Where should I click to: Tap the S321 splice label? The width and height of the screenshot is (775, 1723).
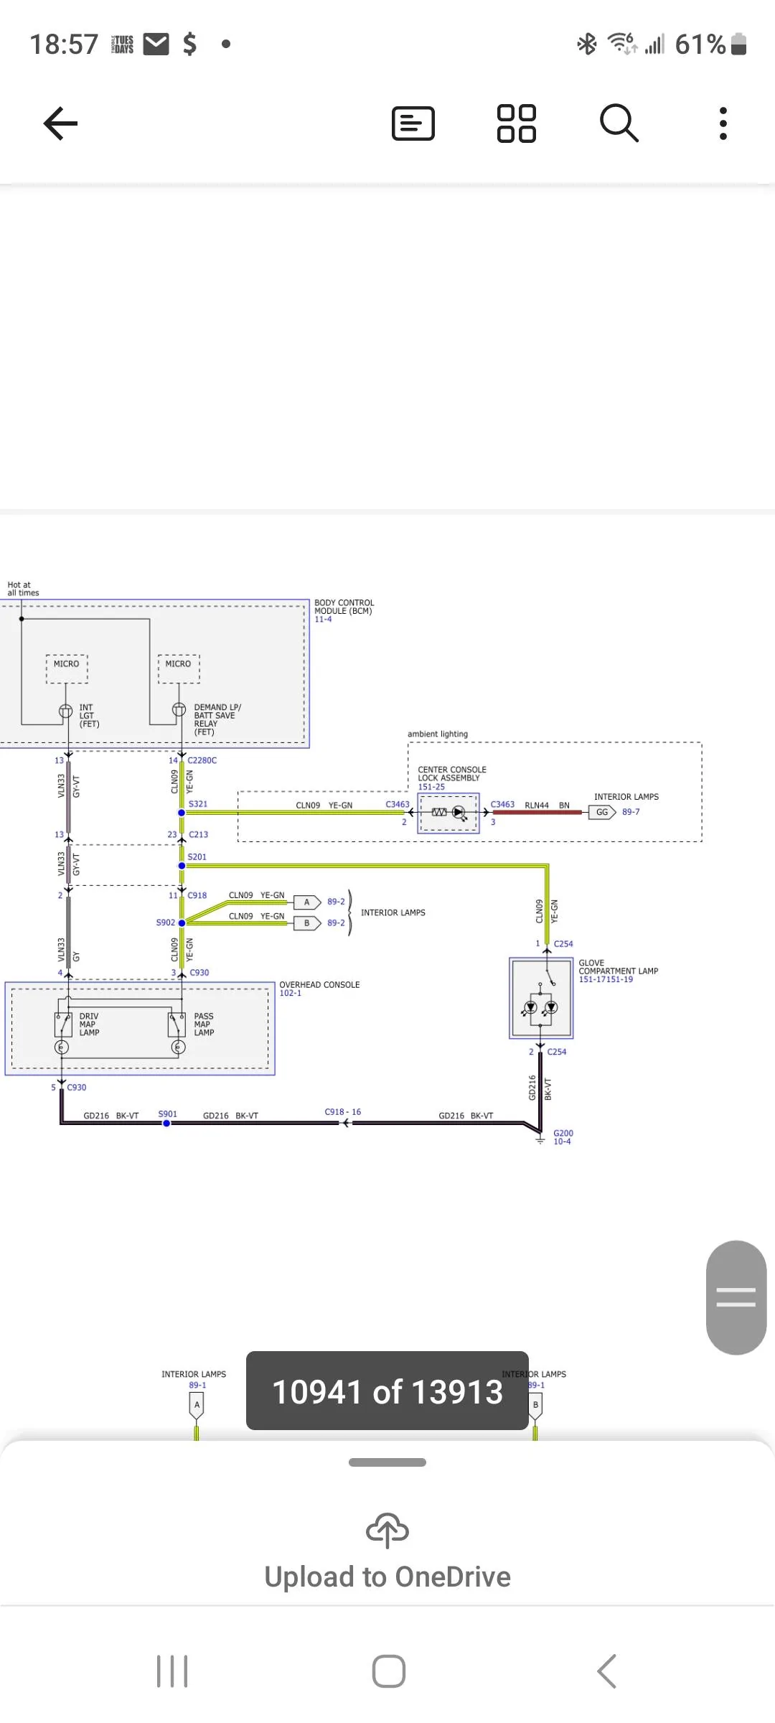198,804
